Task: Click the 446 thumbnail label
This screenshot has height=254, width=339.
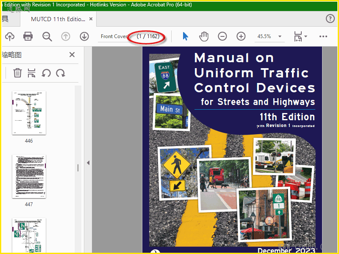Action: (29, 141)
